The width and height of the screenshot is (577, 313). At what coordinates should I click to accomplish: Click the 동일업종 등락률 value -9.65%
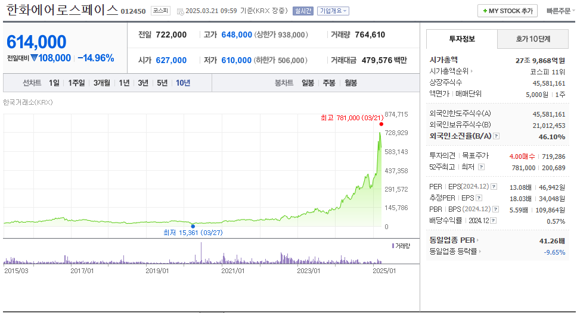coord(554,252)
